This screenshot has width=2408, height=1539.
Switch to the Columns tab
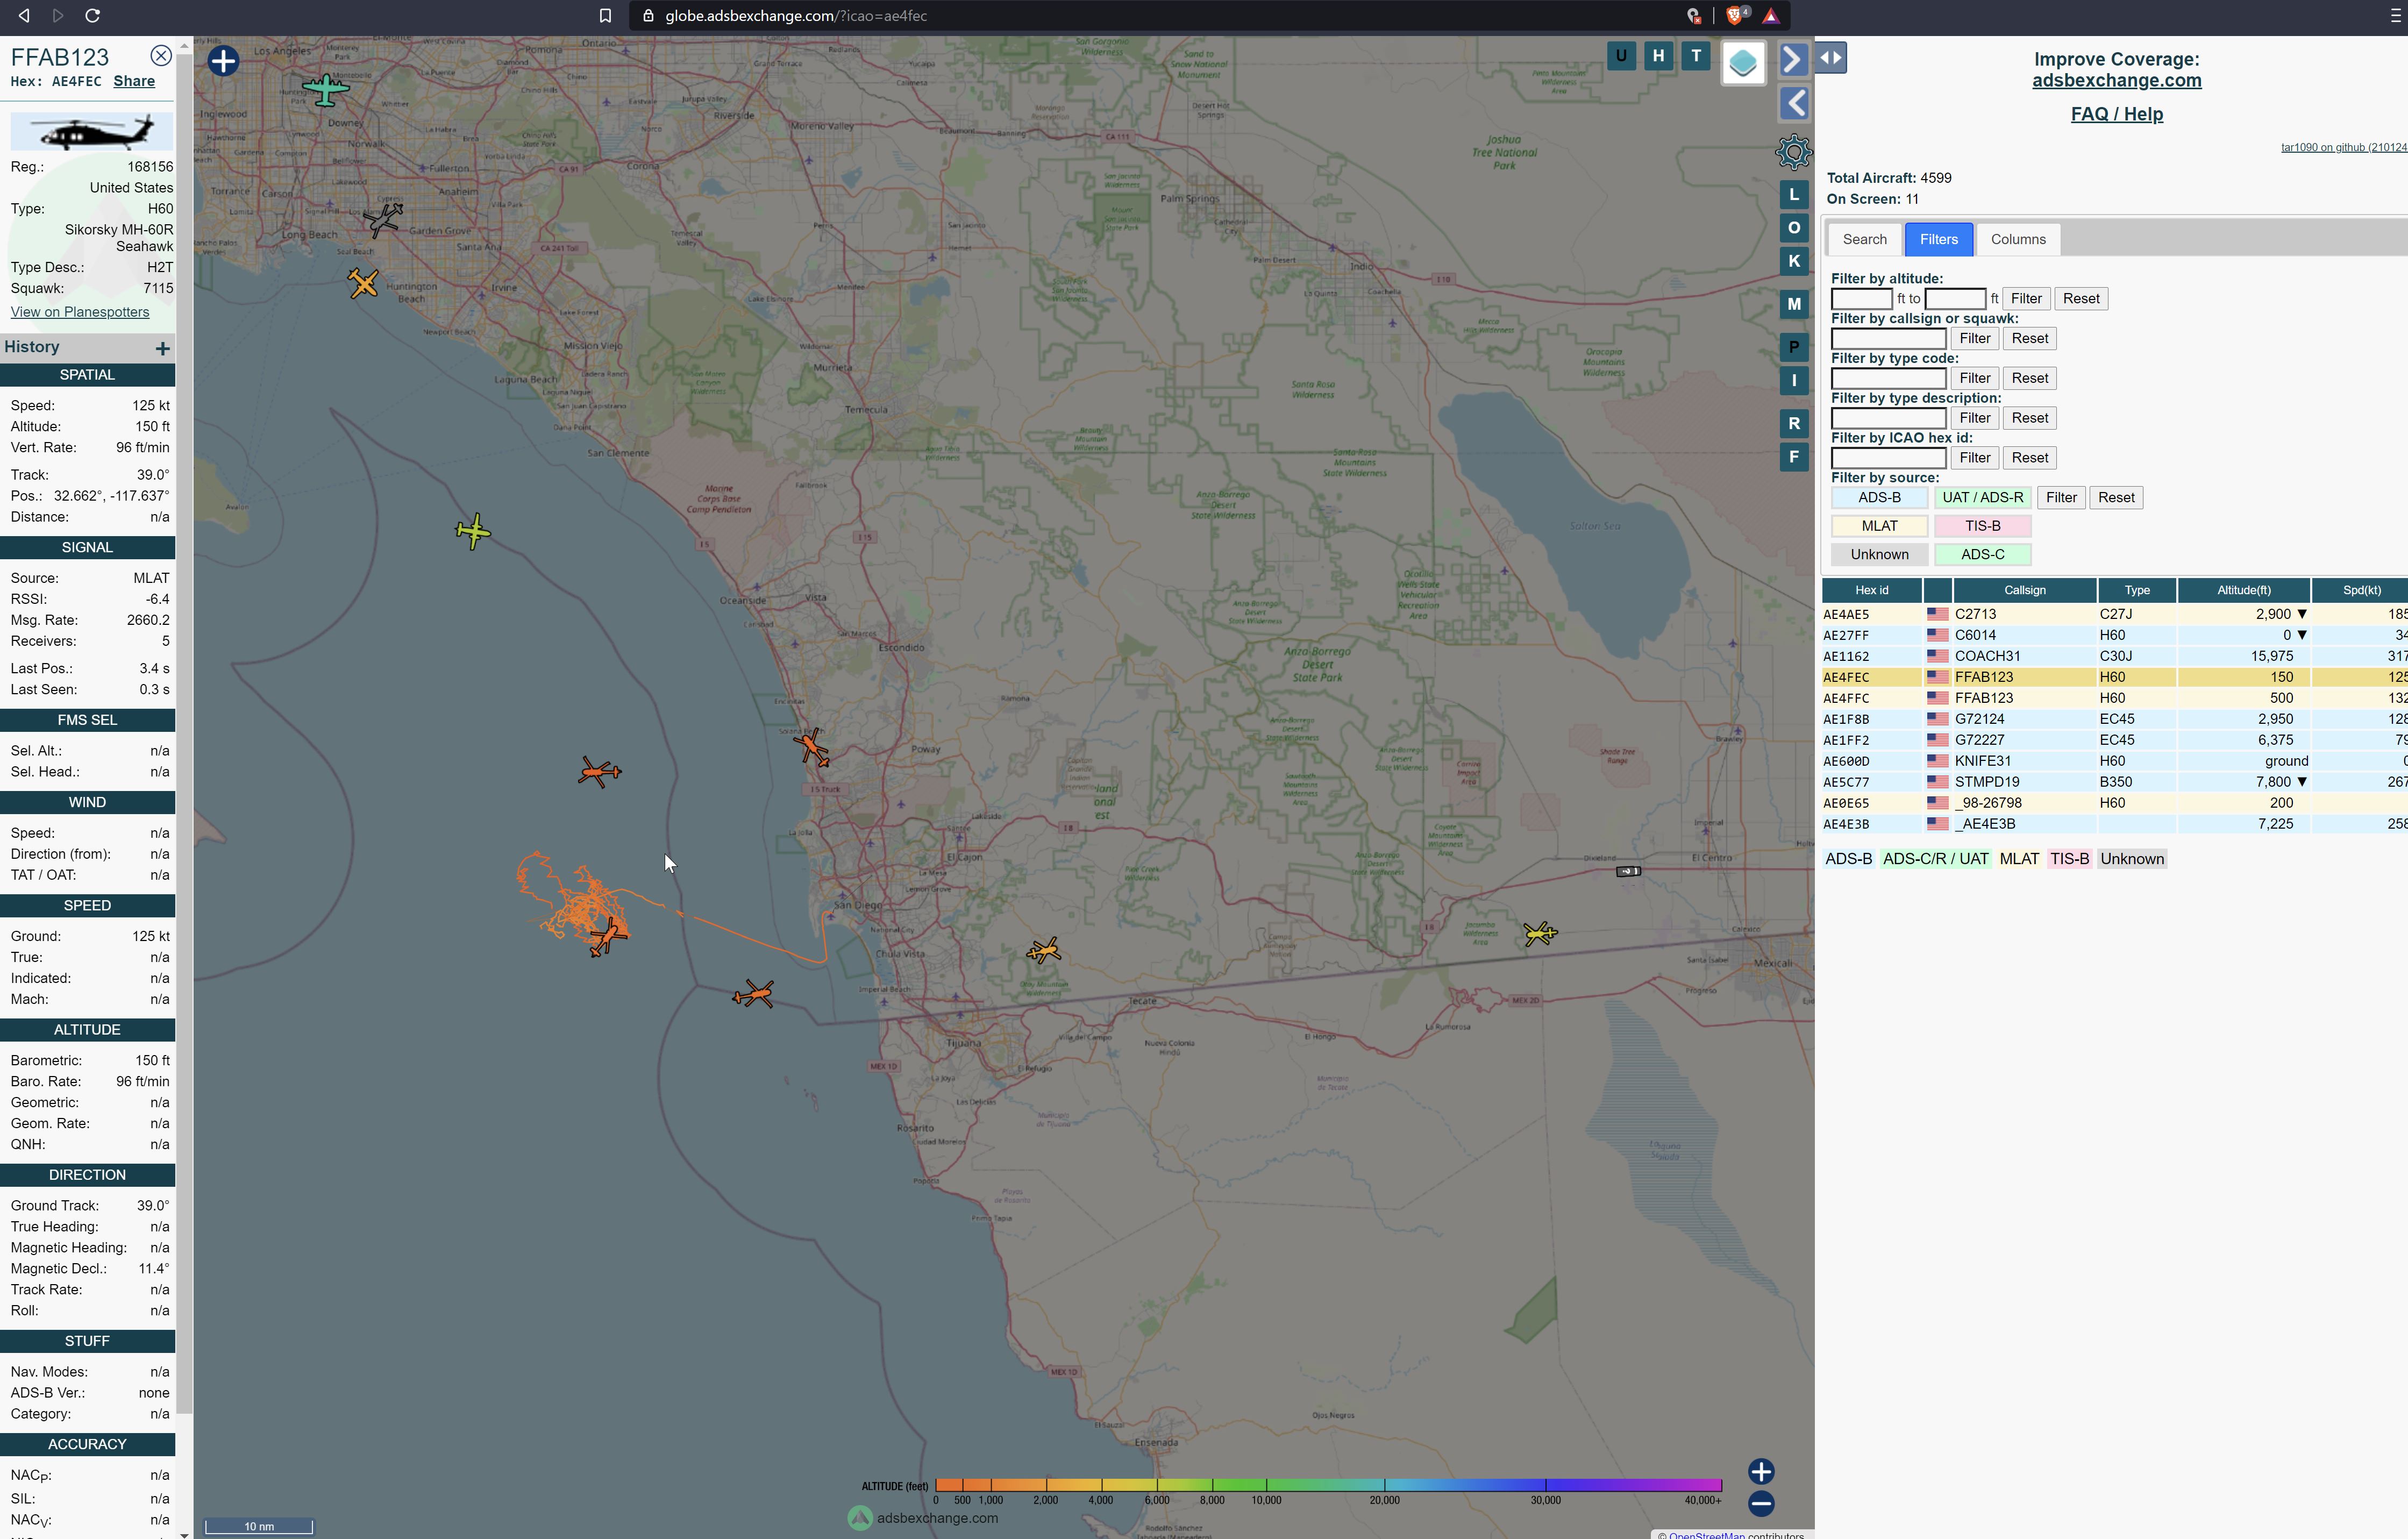point(2018,239)
